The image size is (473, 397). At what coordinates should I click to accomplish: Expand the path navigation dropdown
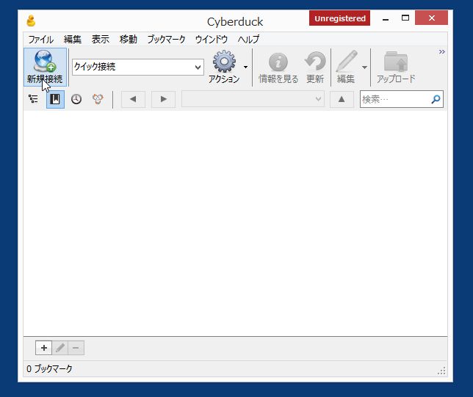click(x=318, y=99)
